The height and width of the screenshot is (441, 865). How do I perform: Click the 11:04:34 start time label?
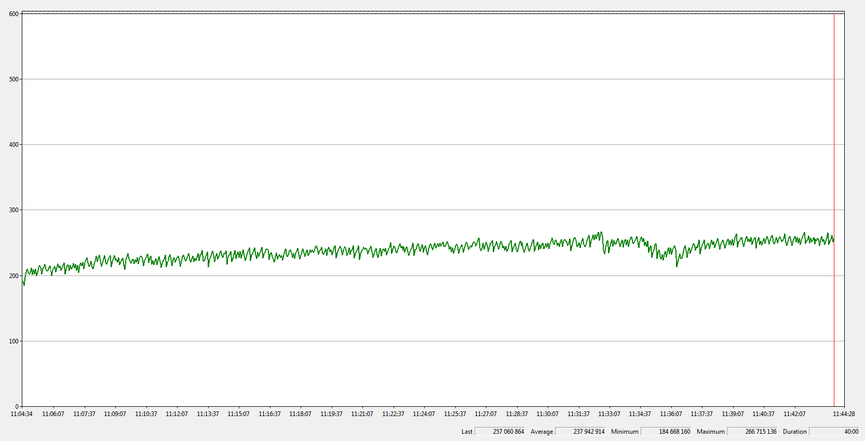[21, 414]
